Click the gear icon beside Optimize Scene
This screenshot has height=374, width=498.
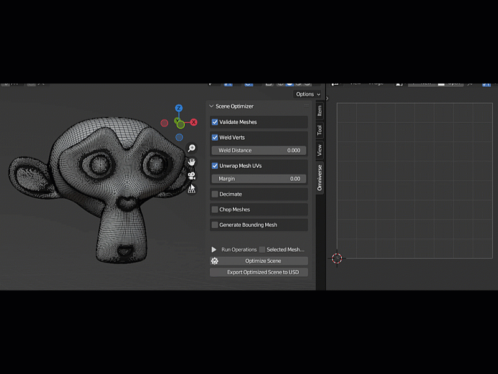tap(215, 261)
